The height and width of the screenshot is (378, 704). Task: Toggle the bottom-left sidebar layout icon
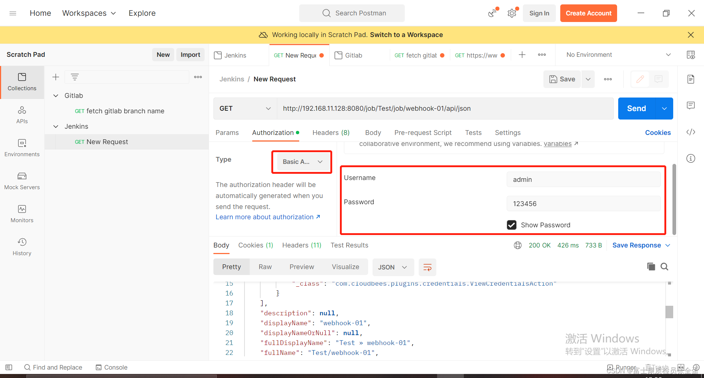tap(9, 367)
